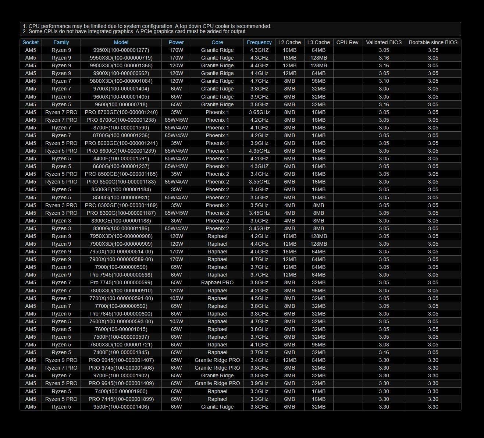Click the 7800X3D model entry
This screenshot has width=484, height=438.
coord(121,291)
